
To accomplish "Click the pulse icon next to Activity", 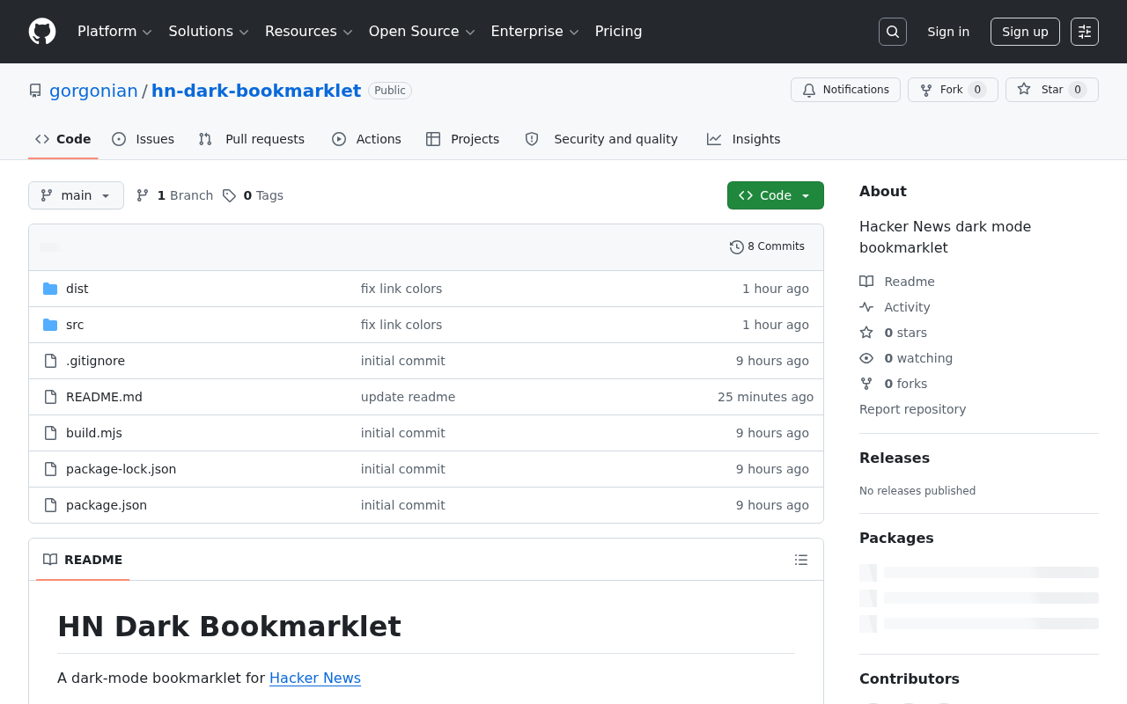I will click(866, 307).
